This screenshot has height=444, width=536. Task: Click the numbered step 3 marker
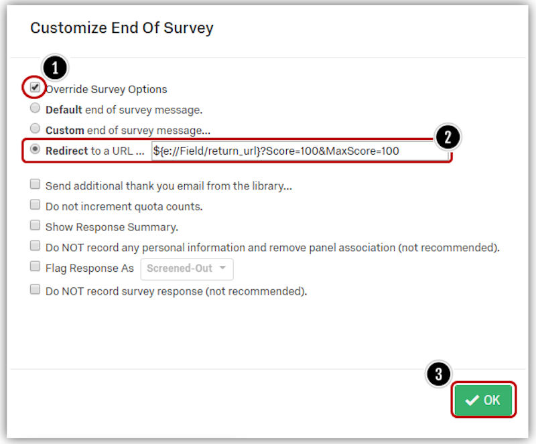[439, 375]
